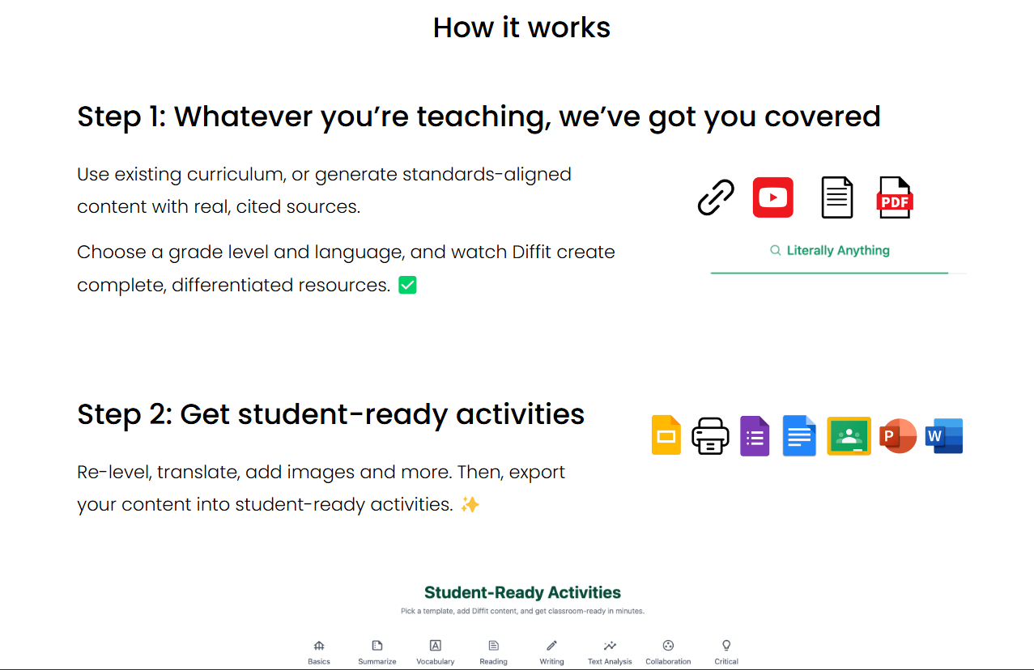Click the sparkles emoji after activities

pos(470,505)
